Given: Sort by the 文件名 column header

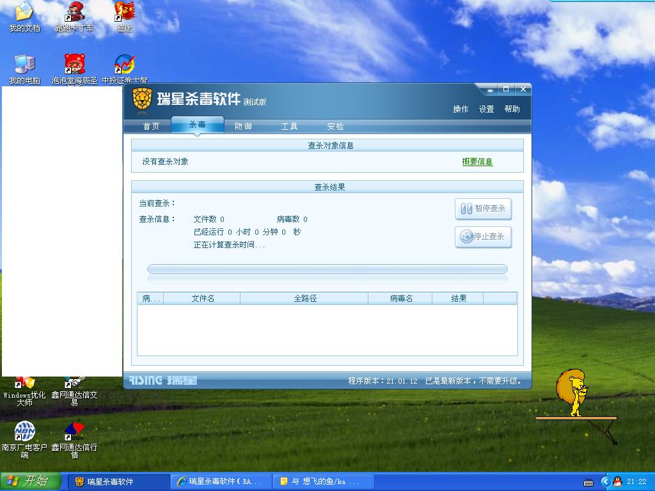Looking at the screenshot, I should click(x=202, y=299).
